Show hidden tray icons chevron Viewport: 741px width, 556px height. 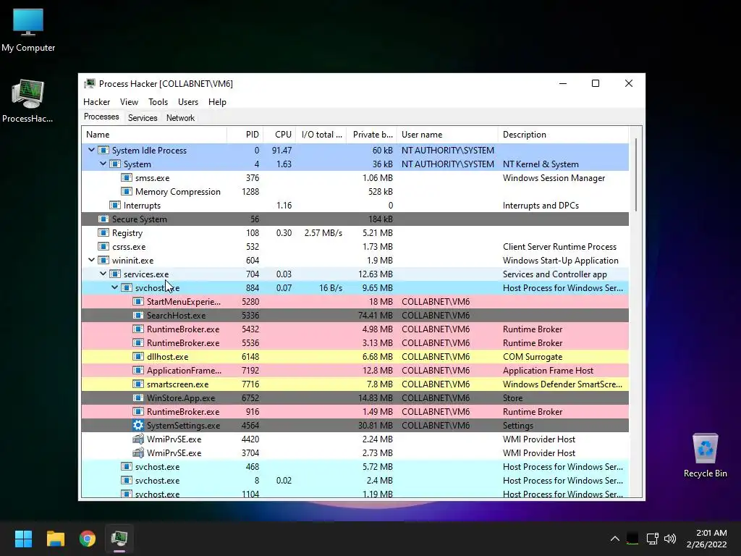[615, 539]
